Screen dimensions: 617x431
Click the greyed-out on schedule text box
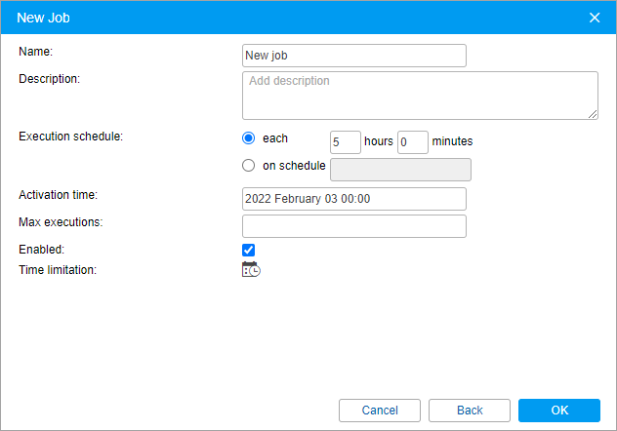click(401, 170)
